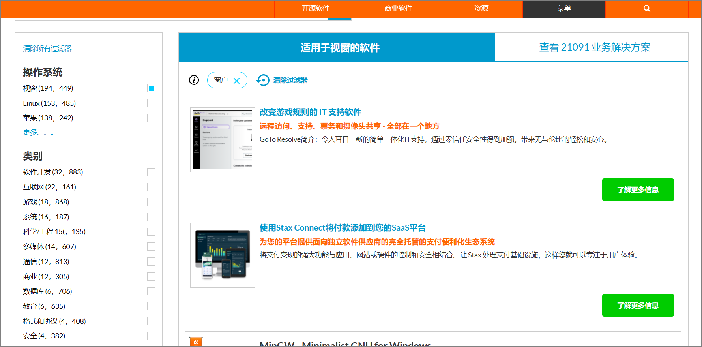Click the 为您的平台提供面向独立软件供应商 subtitle link
The width and height of the screenshot is (702, 347).
click(x=377, y=242)
